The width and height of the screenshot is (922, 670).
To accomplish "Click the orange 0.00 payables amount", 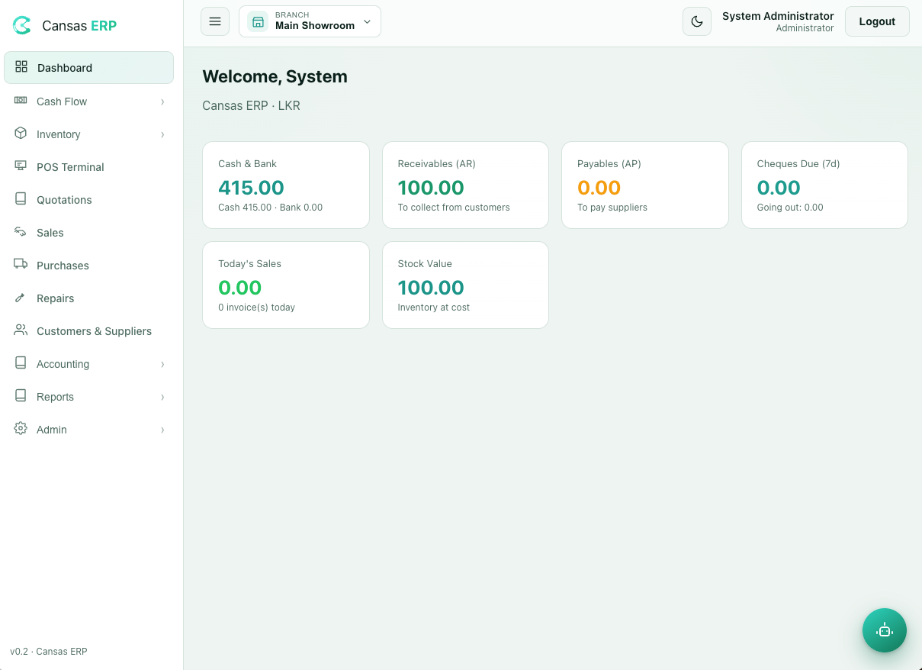I will coord(599,188).
